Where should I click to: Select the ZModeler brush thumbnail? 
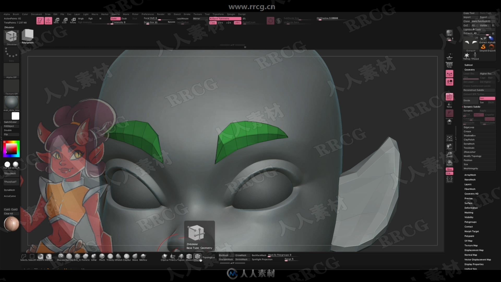(11, 38)
